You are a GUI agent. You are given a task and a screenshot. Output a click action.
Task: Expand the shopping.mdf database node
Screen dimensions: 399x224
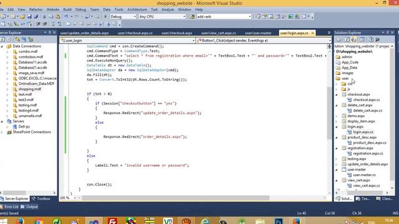tap(7, 89)
